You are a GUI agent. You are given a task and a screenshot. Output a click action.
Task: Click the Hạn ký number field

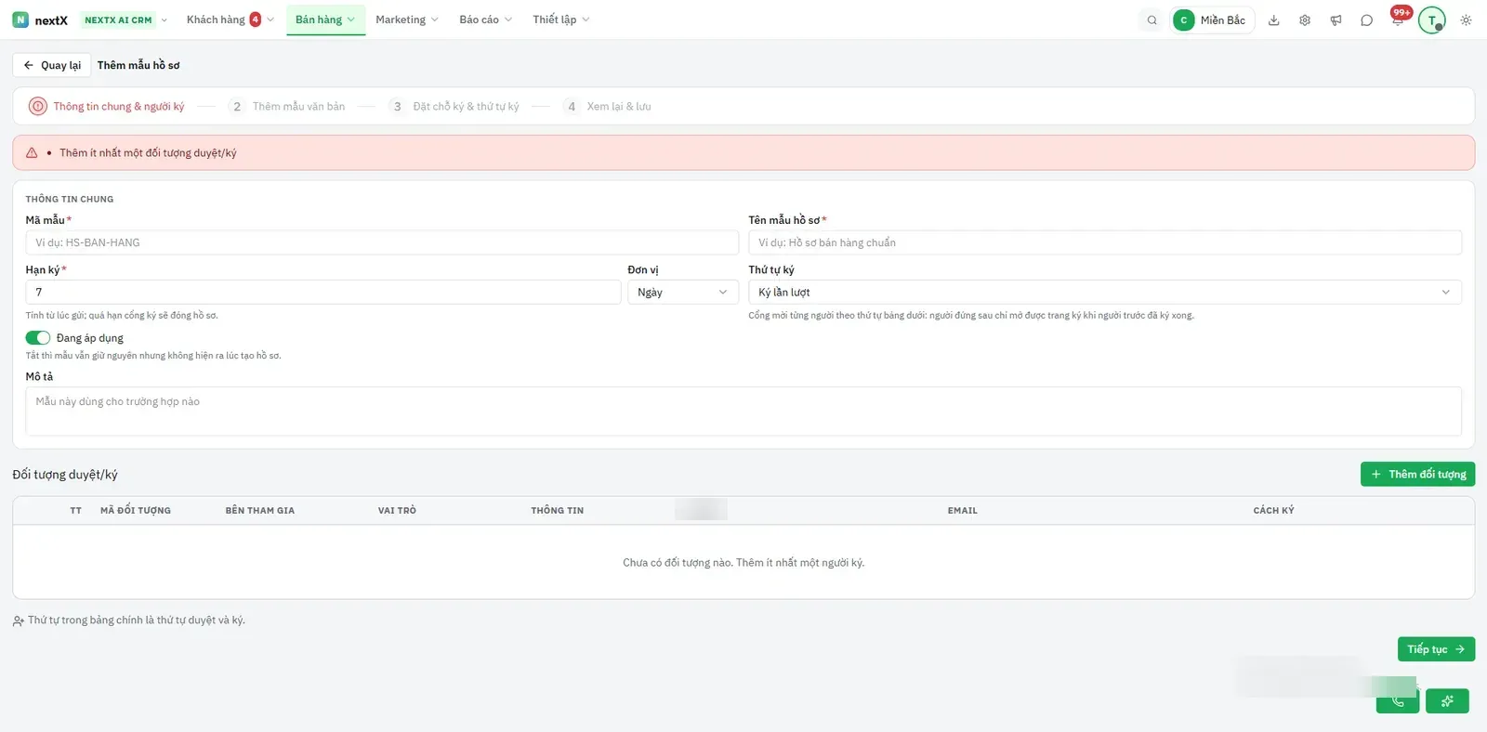323,292
